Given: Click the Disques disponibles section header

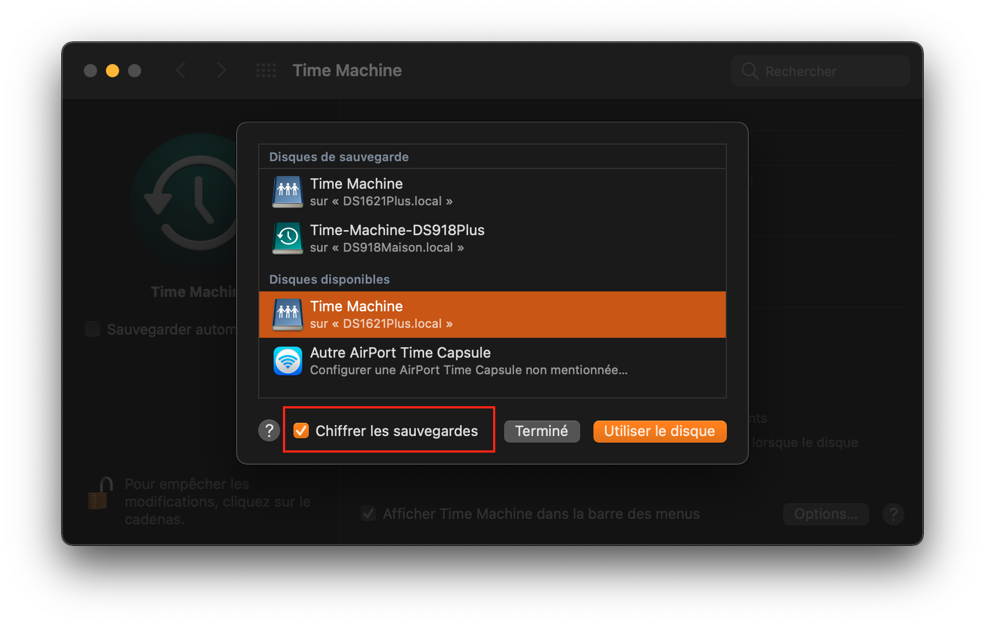Looking at the screenshot, I should click(x=329, y=279).
